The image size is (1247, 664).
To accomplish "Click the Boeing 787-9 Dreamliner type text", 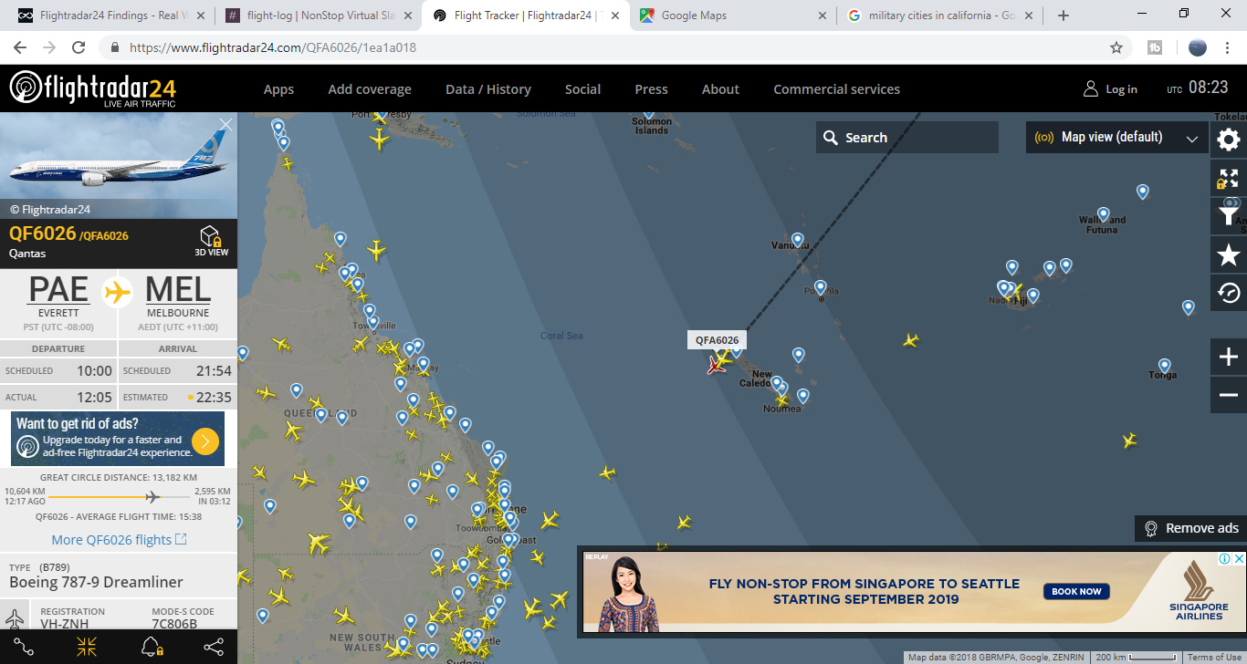I will pyautogui.click(x=96, y=582).
